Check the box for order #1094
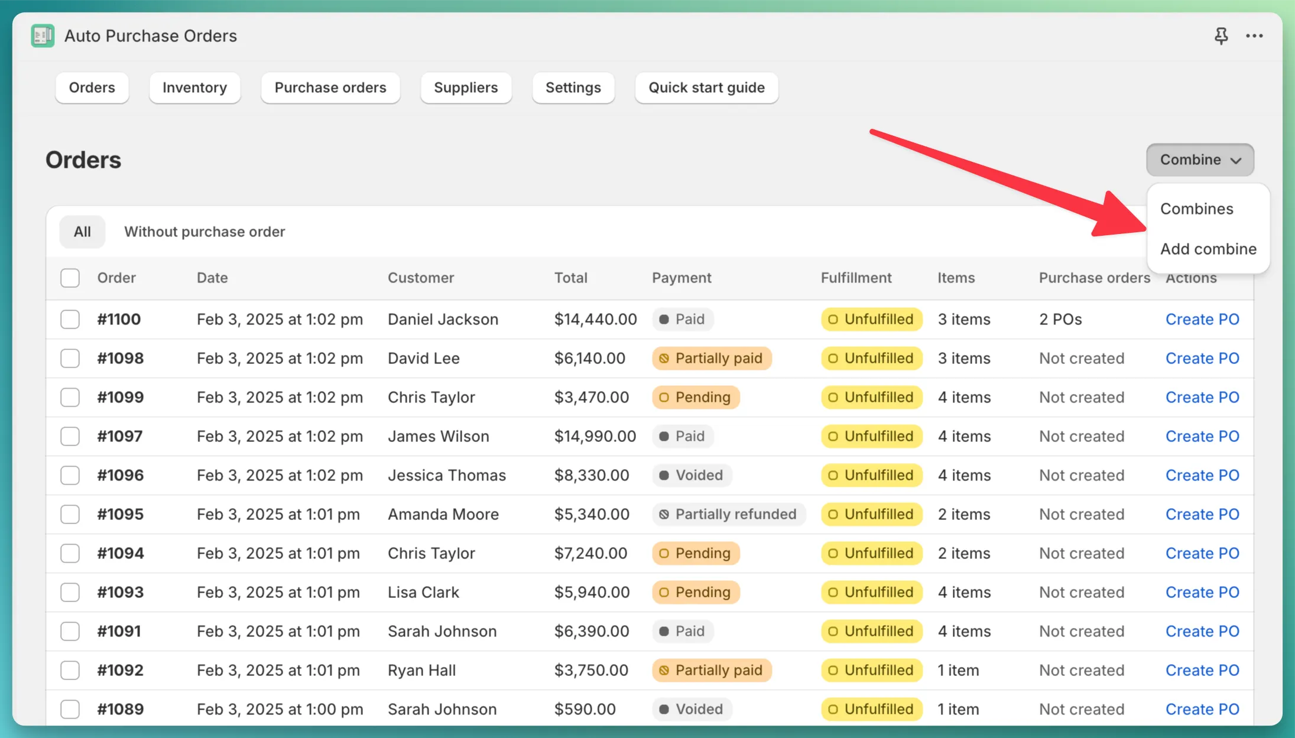 (x=70, y=553)
